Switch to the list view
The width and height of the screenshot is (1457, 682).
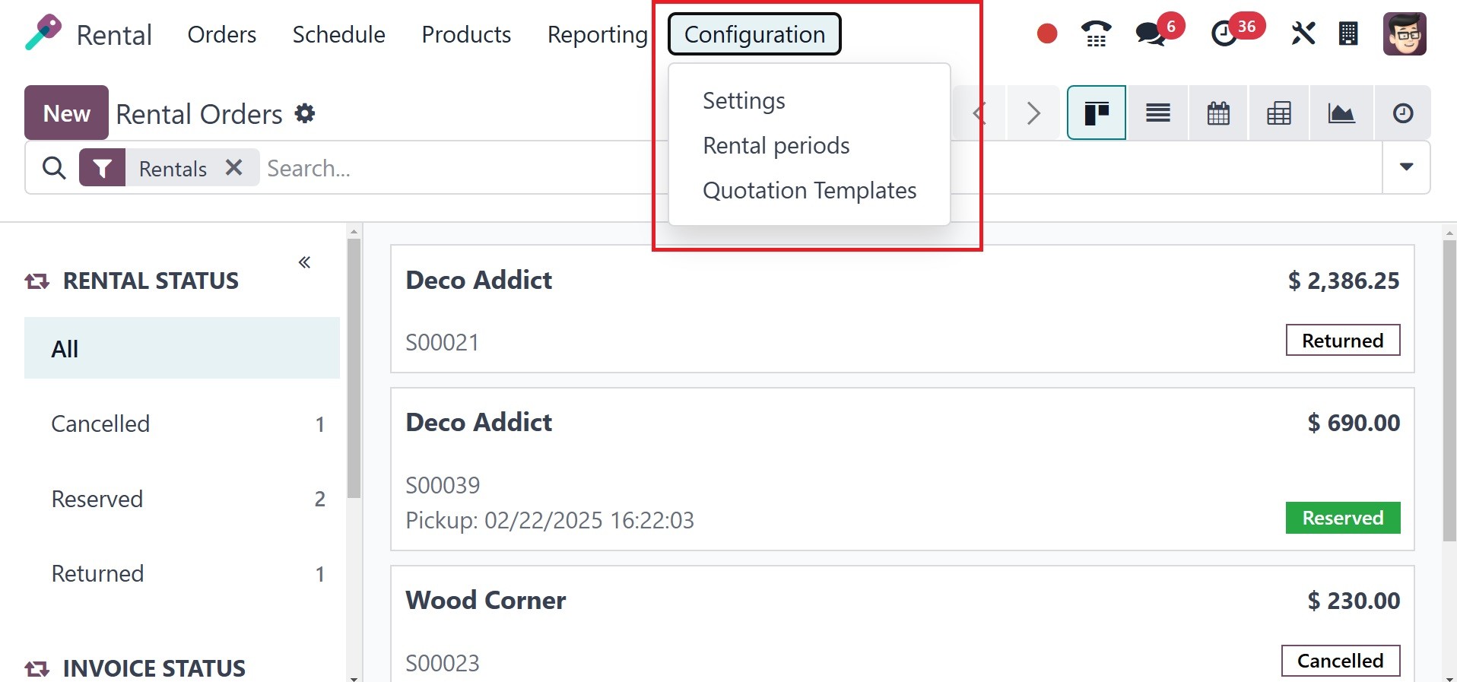(1157, 113)
